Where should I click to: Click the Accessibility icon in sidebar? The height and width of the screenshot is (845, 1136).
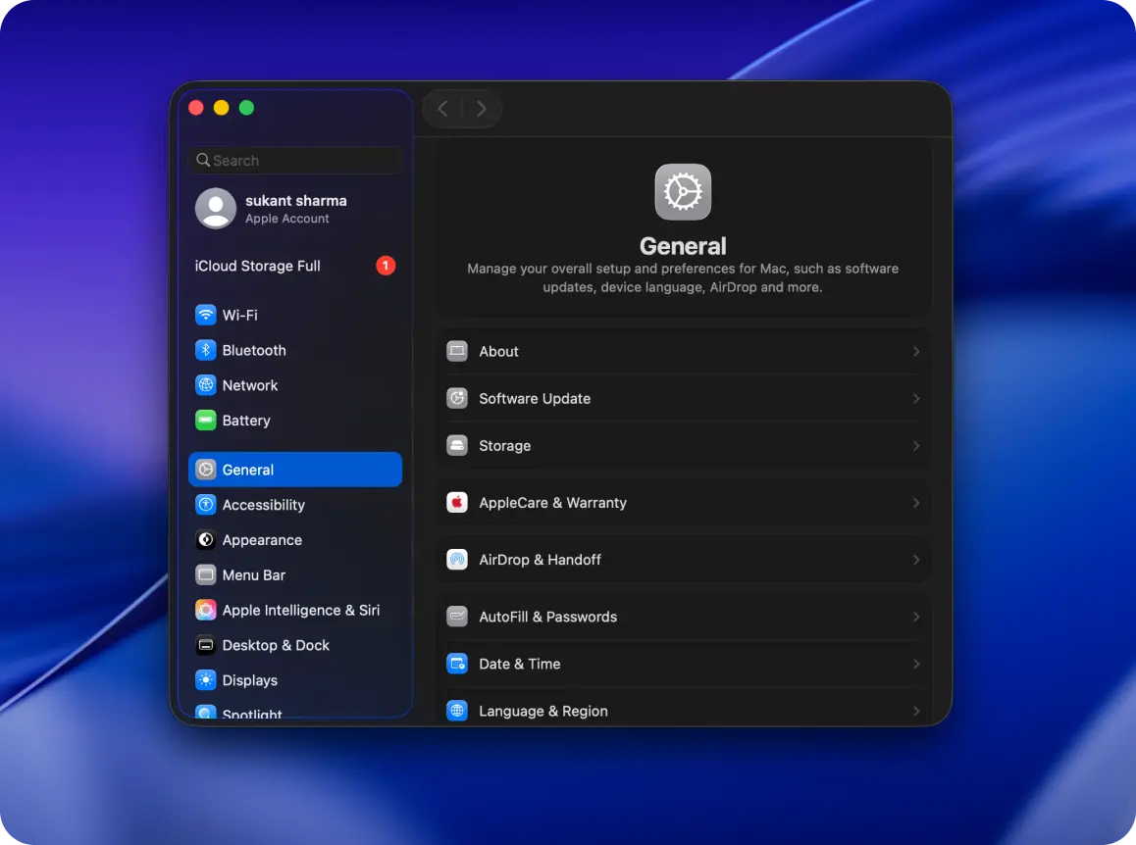coord(206,505)
